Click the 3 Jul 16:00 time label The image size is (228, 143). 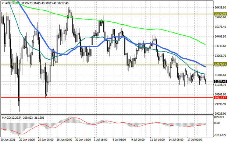point(101,140)
